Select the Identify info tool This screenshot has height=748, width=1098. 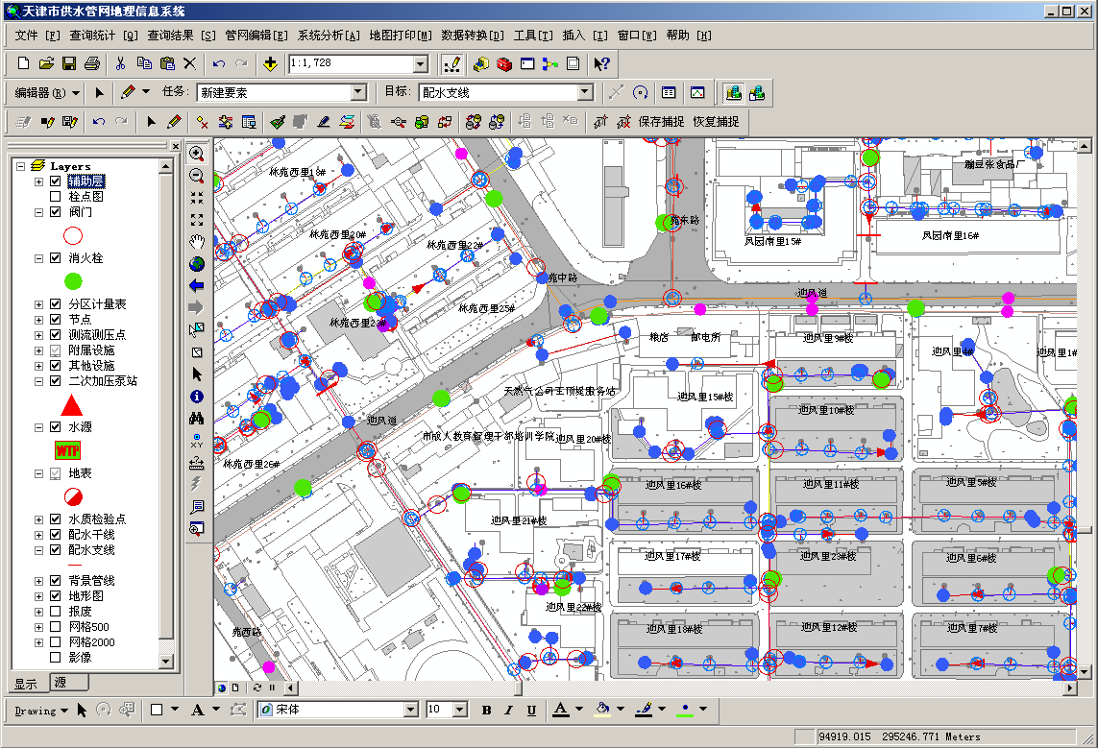[x=197, y=396]
